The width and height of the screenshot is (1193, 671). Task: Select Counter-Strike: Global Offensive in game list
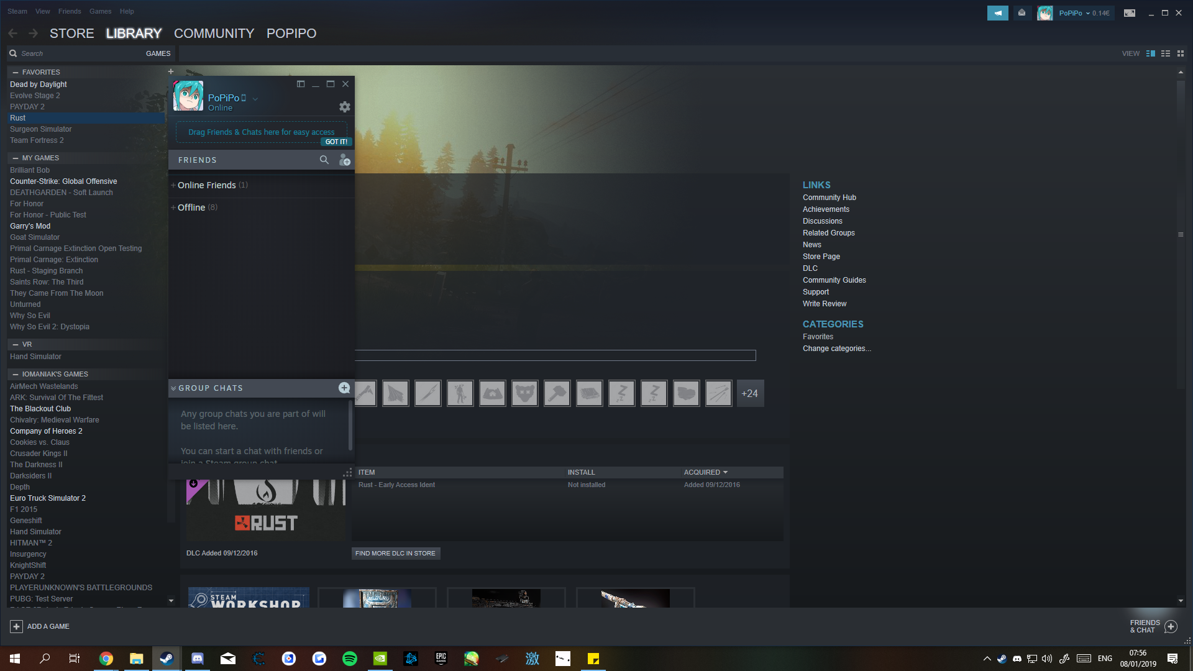(x=63, y=181)
